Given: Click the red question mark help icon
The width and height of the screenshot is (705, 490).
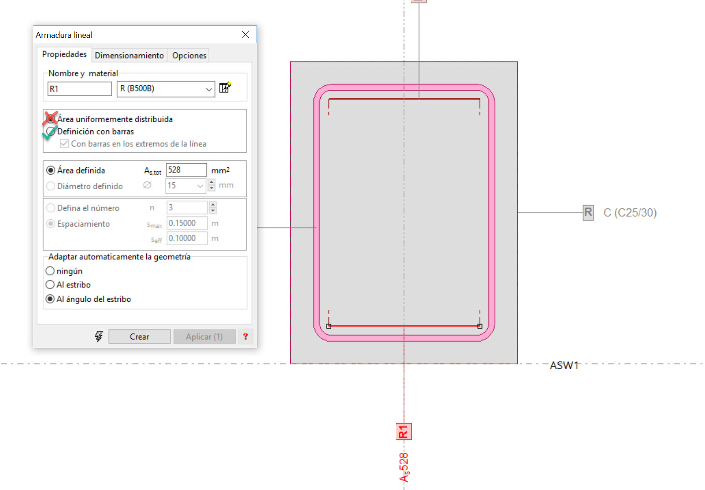Looking at the screenshot, I should (246, 336).
